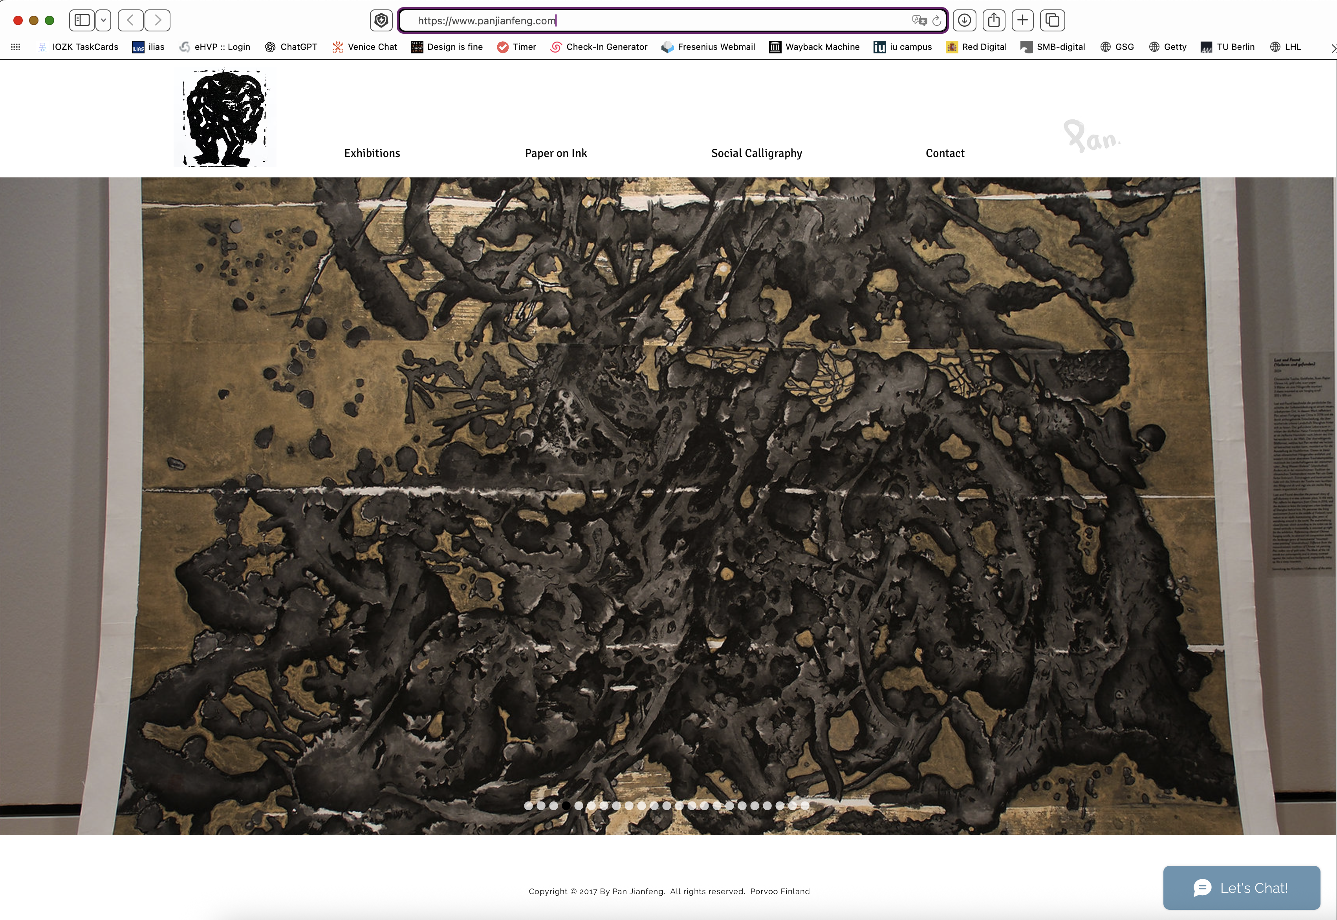Go to the Contact page

pyautogui.click(x=945, y=153)
